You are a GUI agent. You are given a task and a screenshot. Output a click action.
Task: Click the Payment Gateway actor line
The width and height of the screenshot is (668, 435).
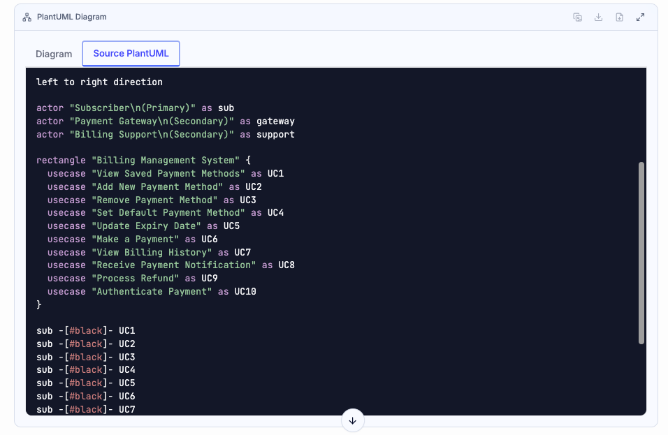click(166, 121)
